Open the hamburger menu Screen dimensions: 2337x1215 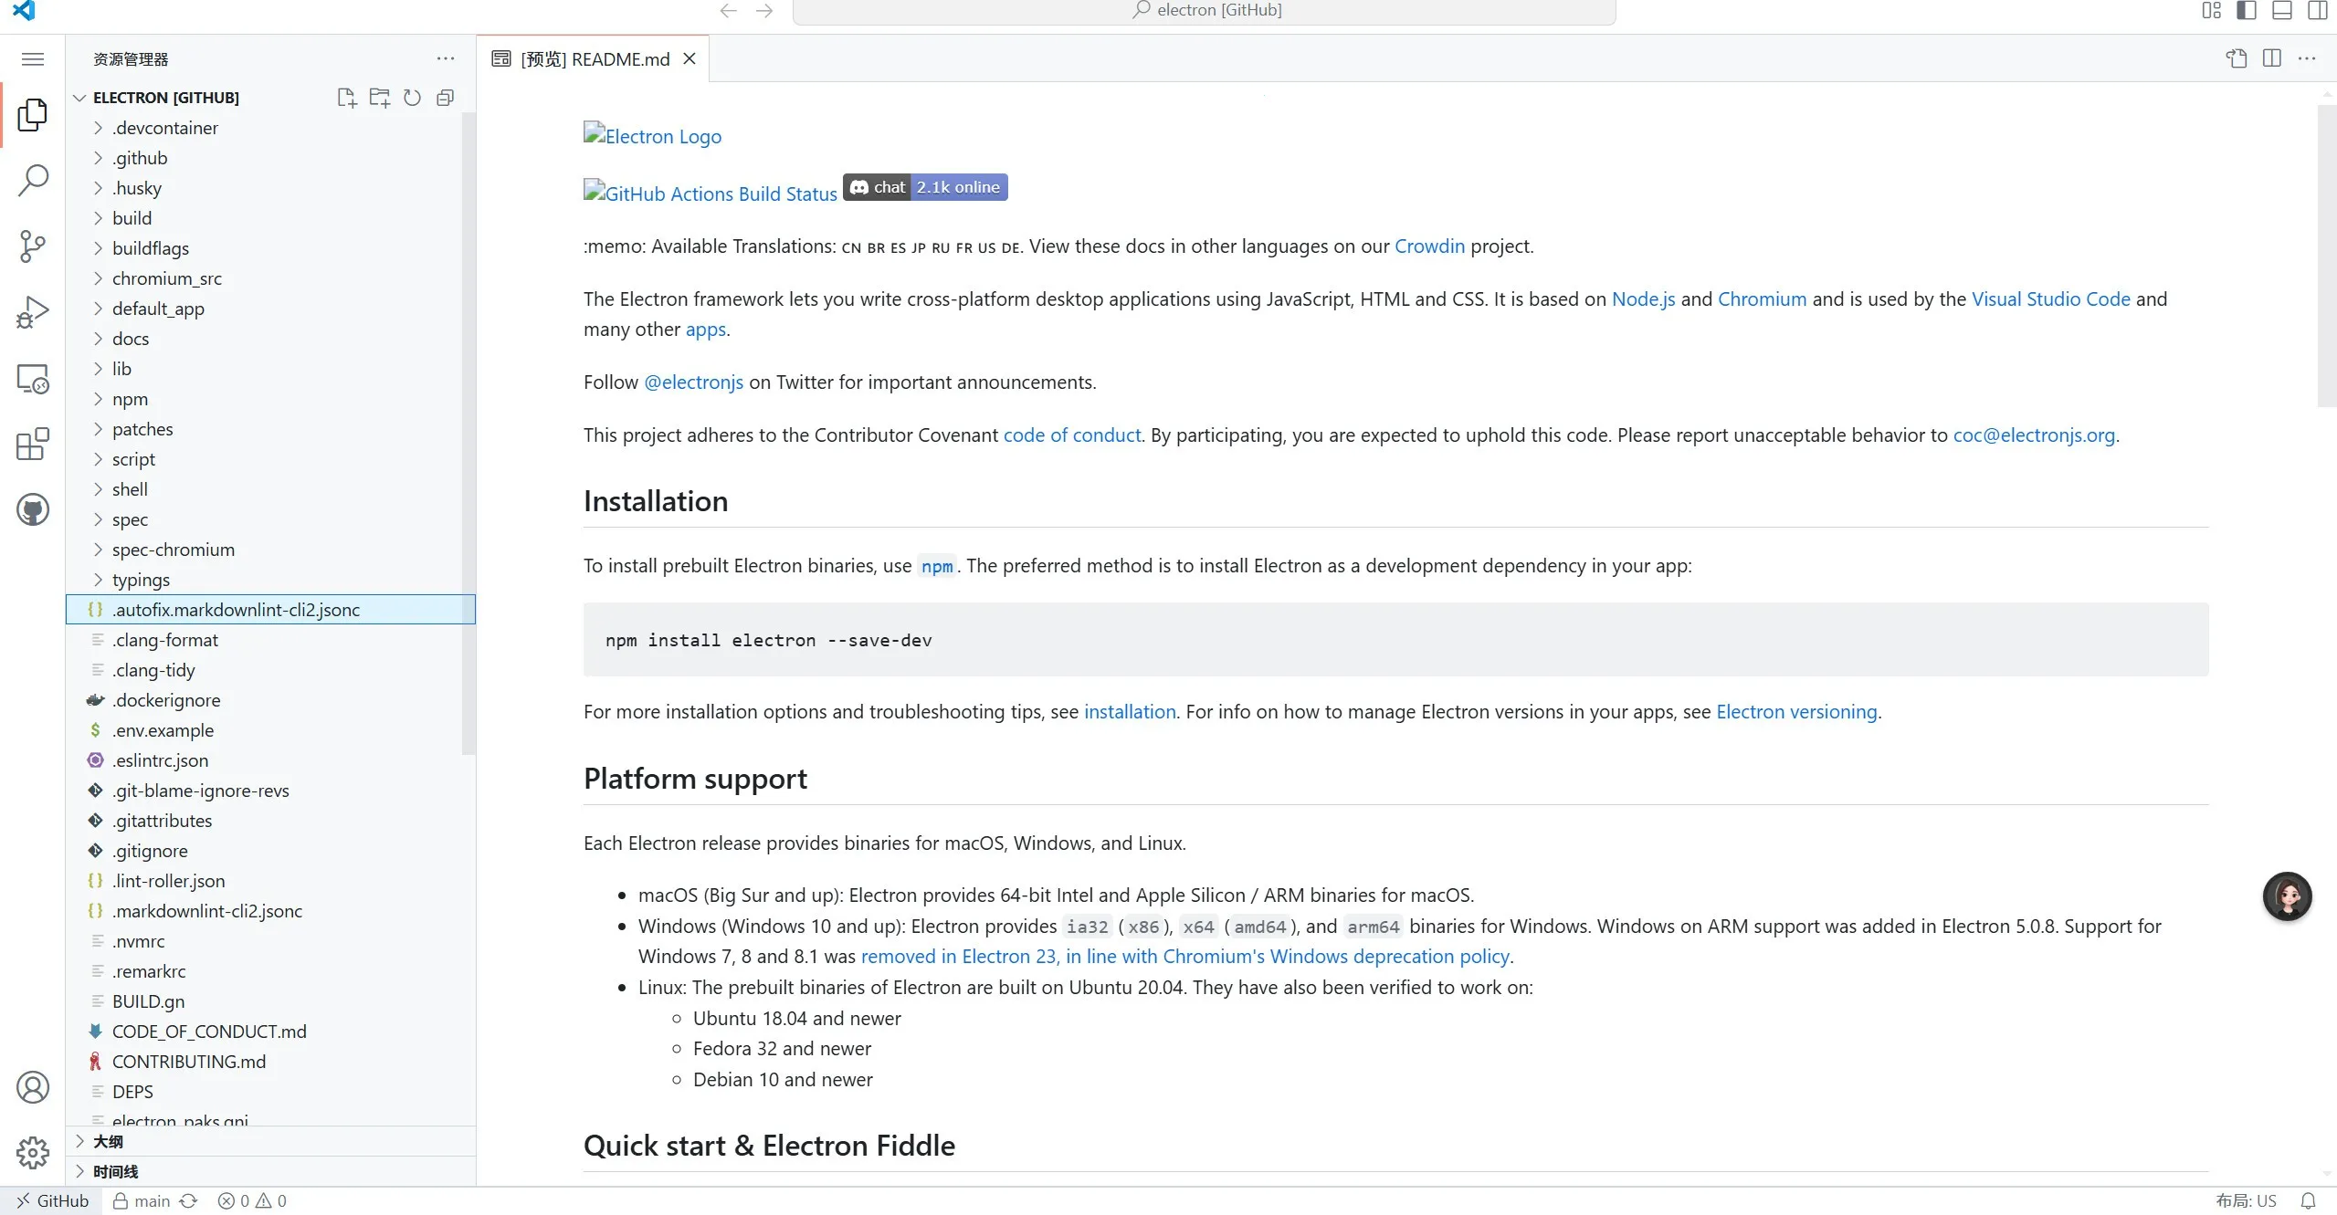coord(32,59)
